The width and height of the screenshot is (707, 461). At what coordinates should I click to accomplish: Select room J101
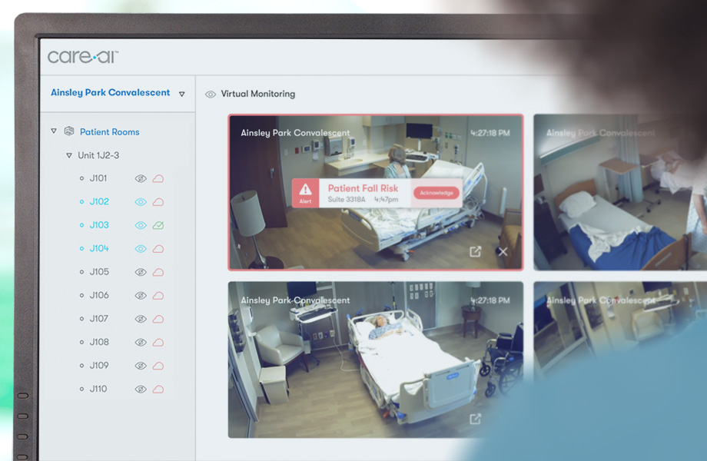[x=98, y=178]
